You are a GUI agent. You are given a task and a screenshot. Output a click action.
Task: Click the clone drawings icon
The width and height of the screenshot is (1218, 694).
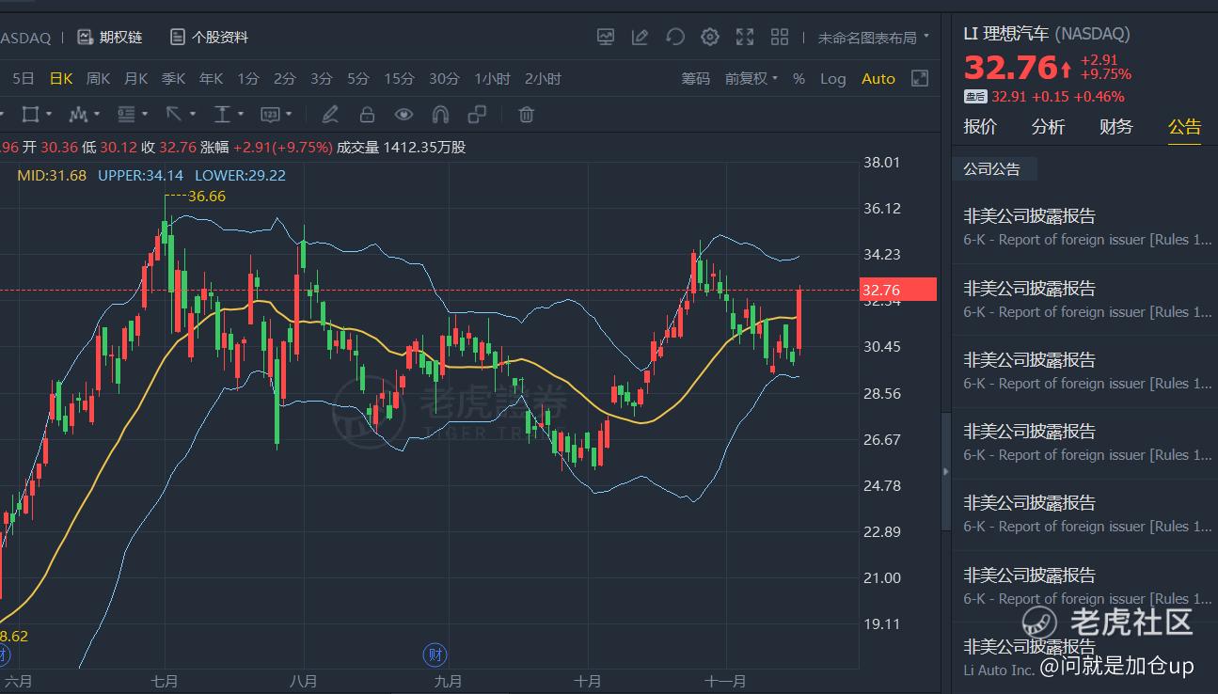coord(477,115)
